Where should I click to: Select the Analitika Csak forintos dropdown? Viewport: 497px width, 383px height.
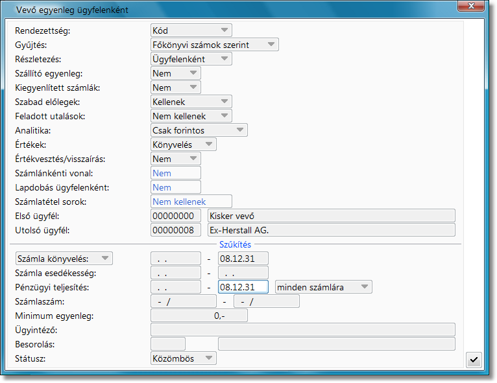[199, 130]
